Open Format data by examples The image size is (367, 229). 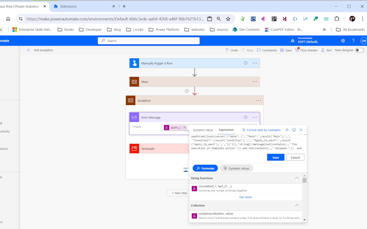[x=261, y=130]
